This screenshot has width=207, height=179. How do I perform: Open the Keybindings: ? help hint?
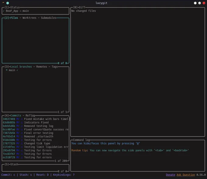coord(64,175)
